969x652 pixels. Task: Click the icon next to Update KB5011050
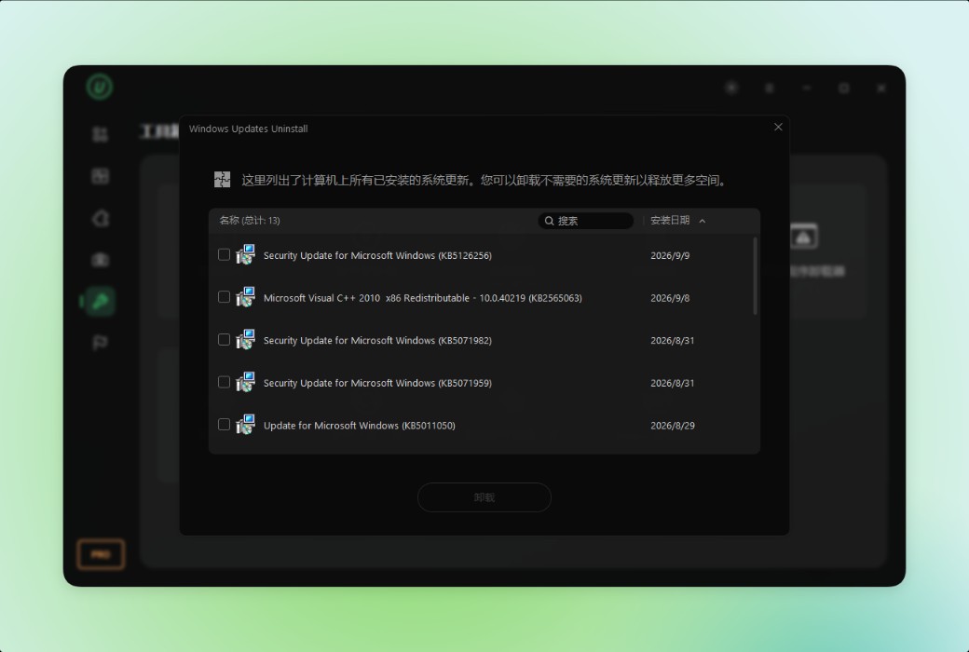pyautogui.click(x=245, y=425)
